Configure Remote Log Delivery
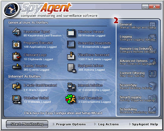Viewport: 164px width, 131px height. [137, 50]
